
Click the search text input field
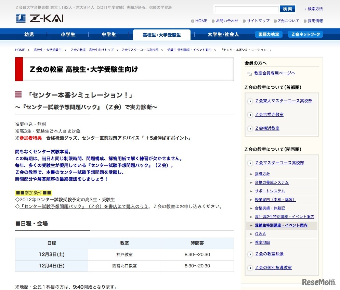click(x=246, y=9)
